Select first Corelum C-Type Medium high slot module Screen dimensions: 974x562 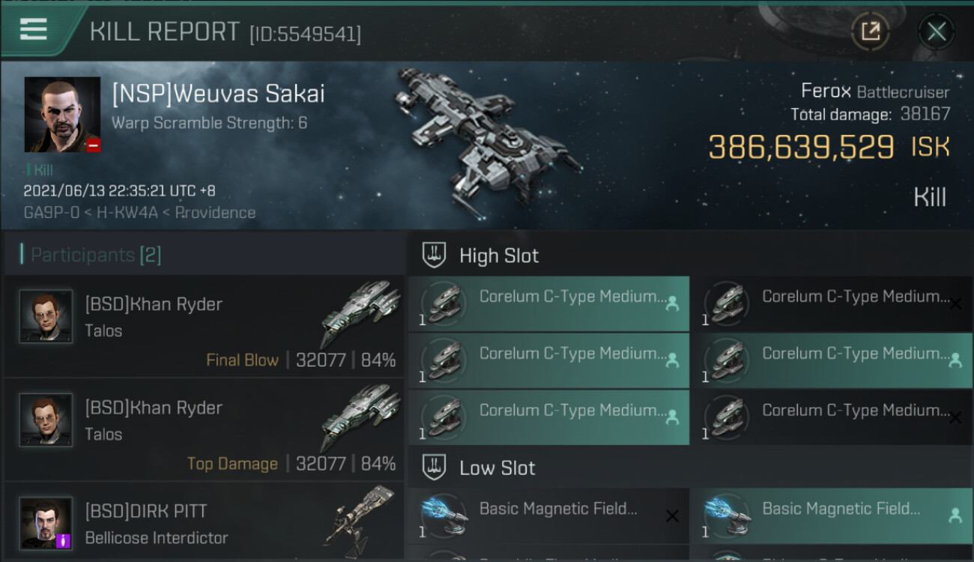[x=548, y=303]
